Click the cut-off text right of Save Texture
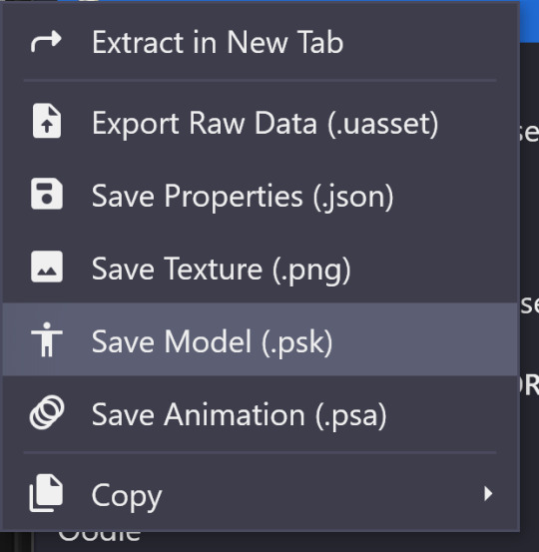 pyautogui.click(x=529, y=304)
